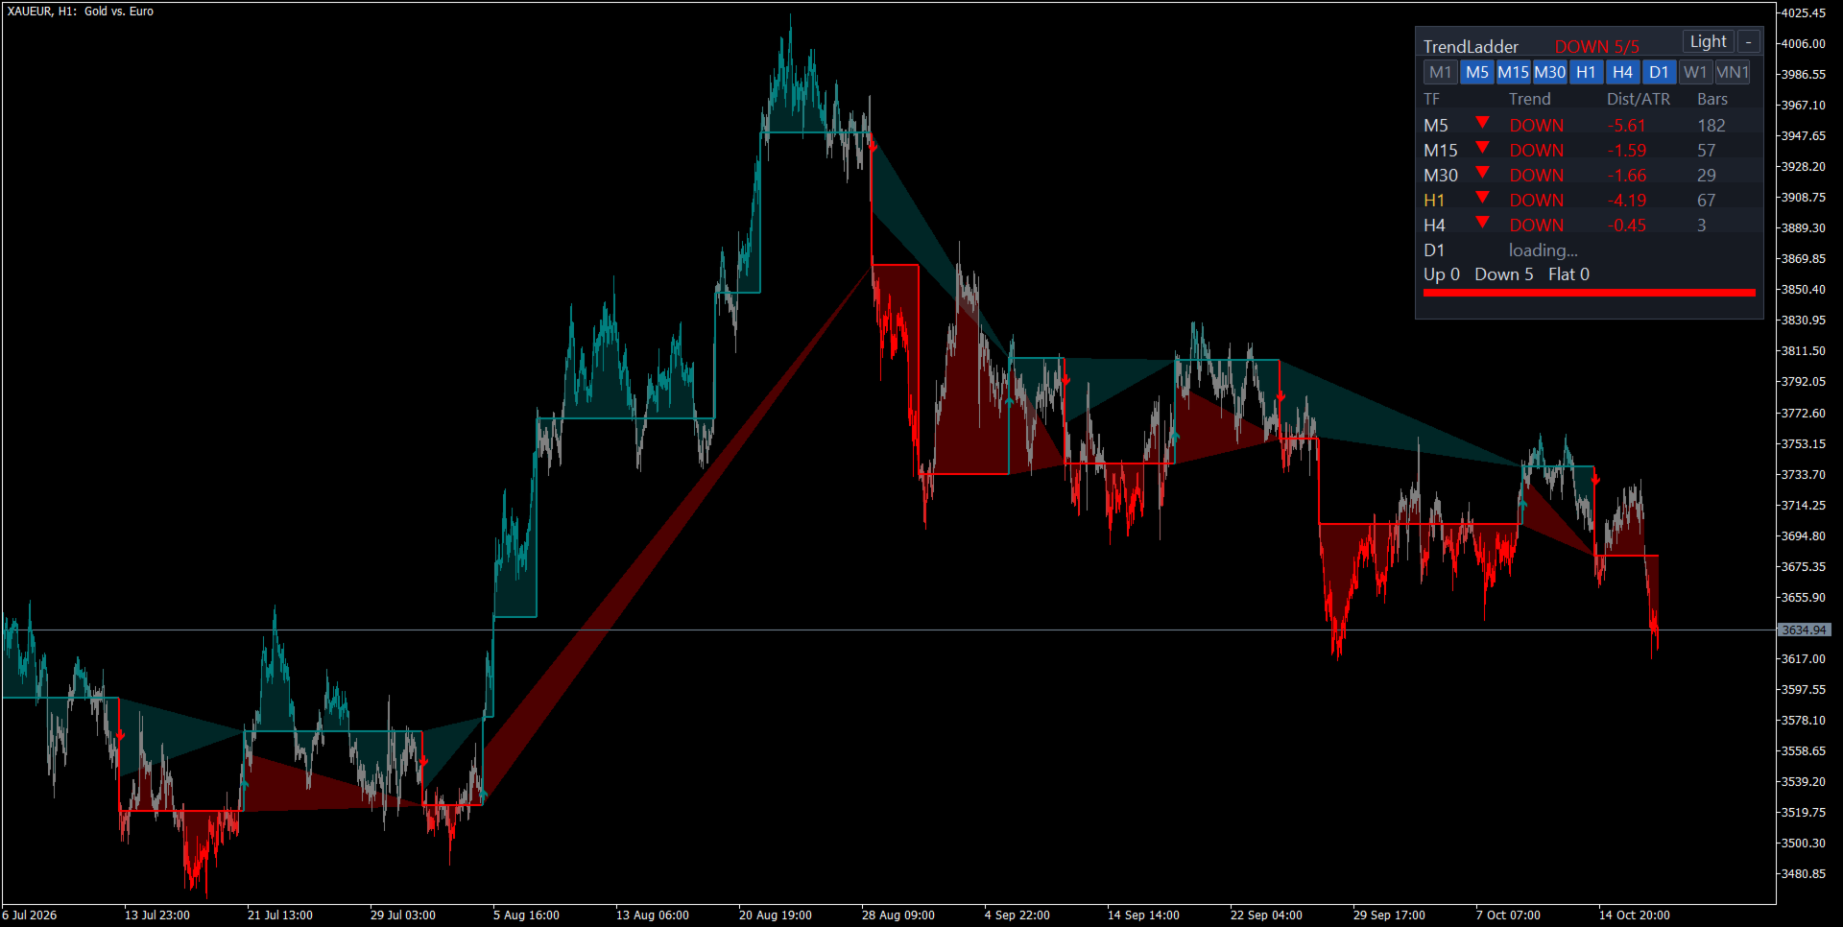Click the H4 Dist/ATR value -0.45

tap(1627, 226)
